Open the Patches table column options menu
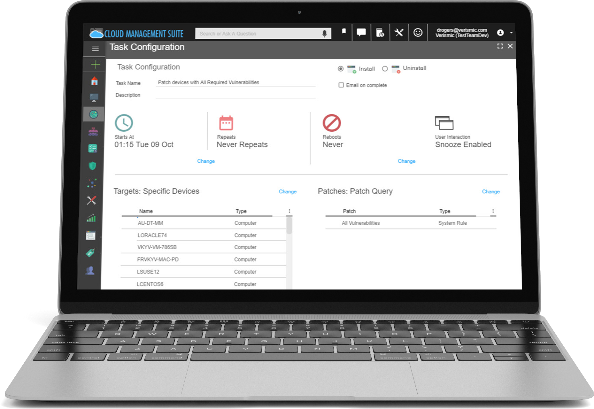Screen dimensions: 594x409 [x=493, y=211]
